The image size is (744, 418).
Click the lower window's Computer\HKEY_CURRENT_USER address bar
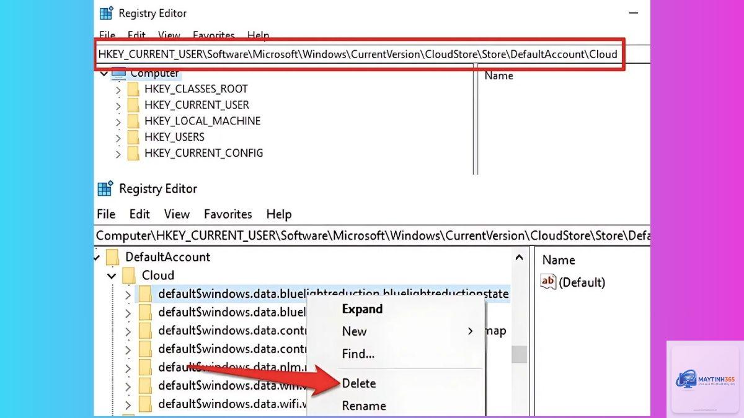pyautogui.click(x=372, y=236)
